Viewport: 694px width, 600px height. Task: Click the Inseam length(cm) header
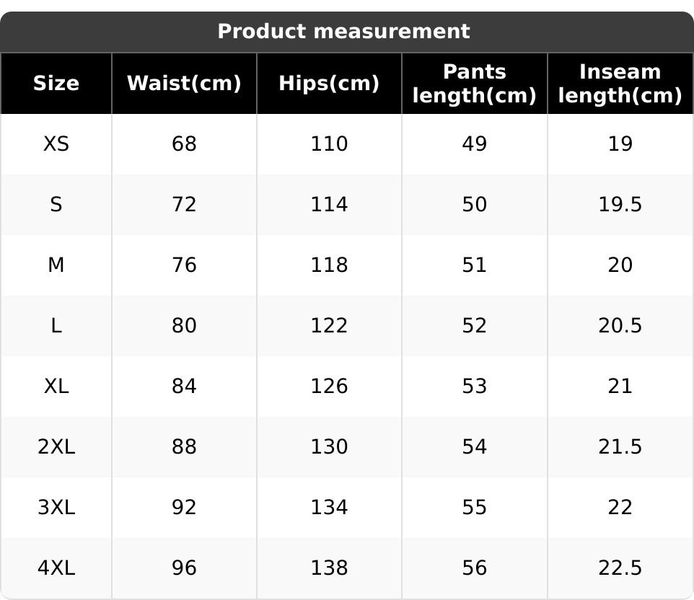pyautogui.click(x=620, y=84)
